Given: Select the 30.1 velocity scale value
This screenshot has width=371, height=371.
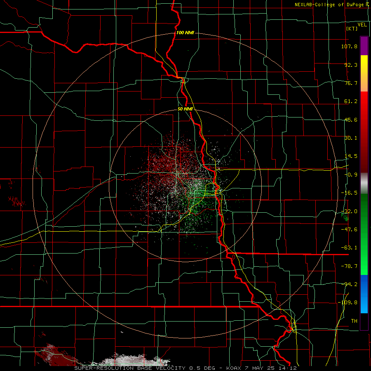Looking at the screenshot, I should (351, 138).
